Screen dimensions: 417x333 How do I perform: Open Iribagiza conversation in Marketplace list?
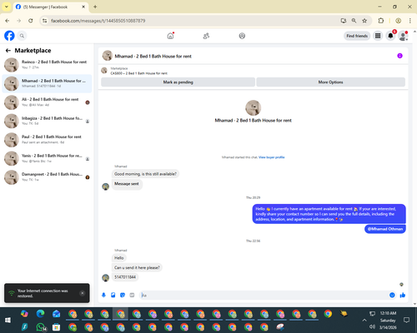click(47, 121)
